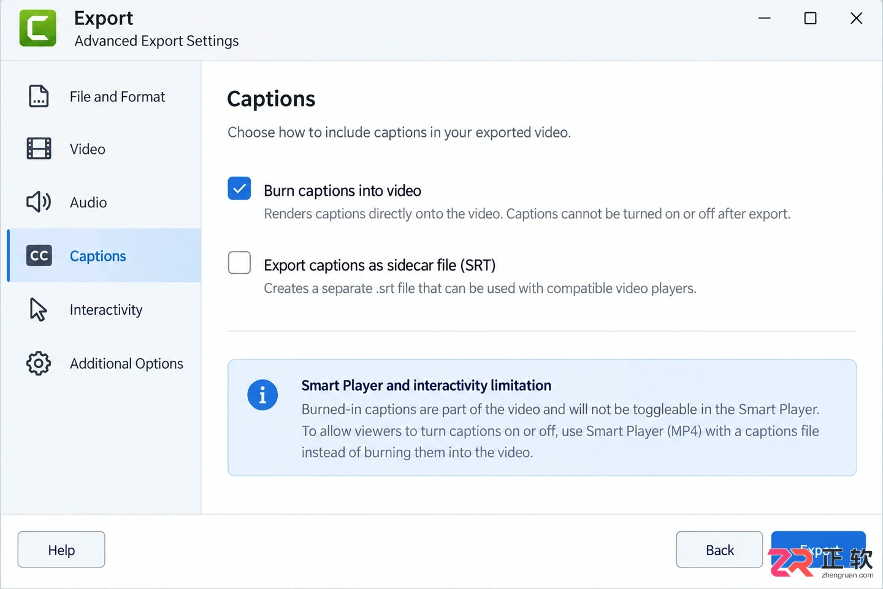Click the blue info icon
883x589 pixels.
[x=262, y=395]
